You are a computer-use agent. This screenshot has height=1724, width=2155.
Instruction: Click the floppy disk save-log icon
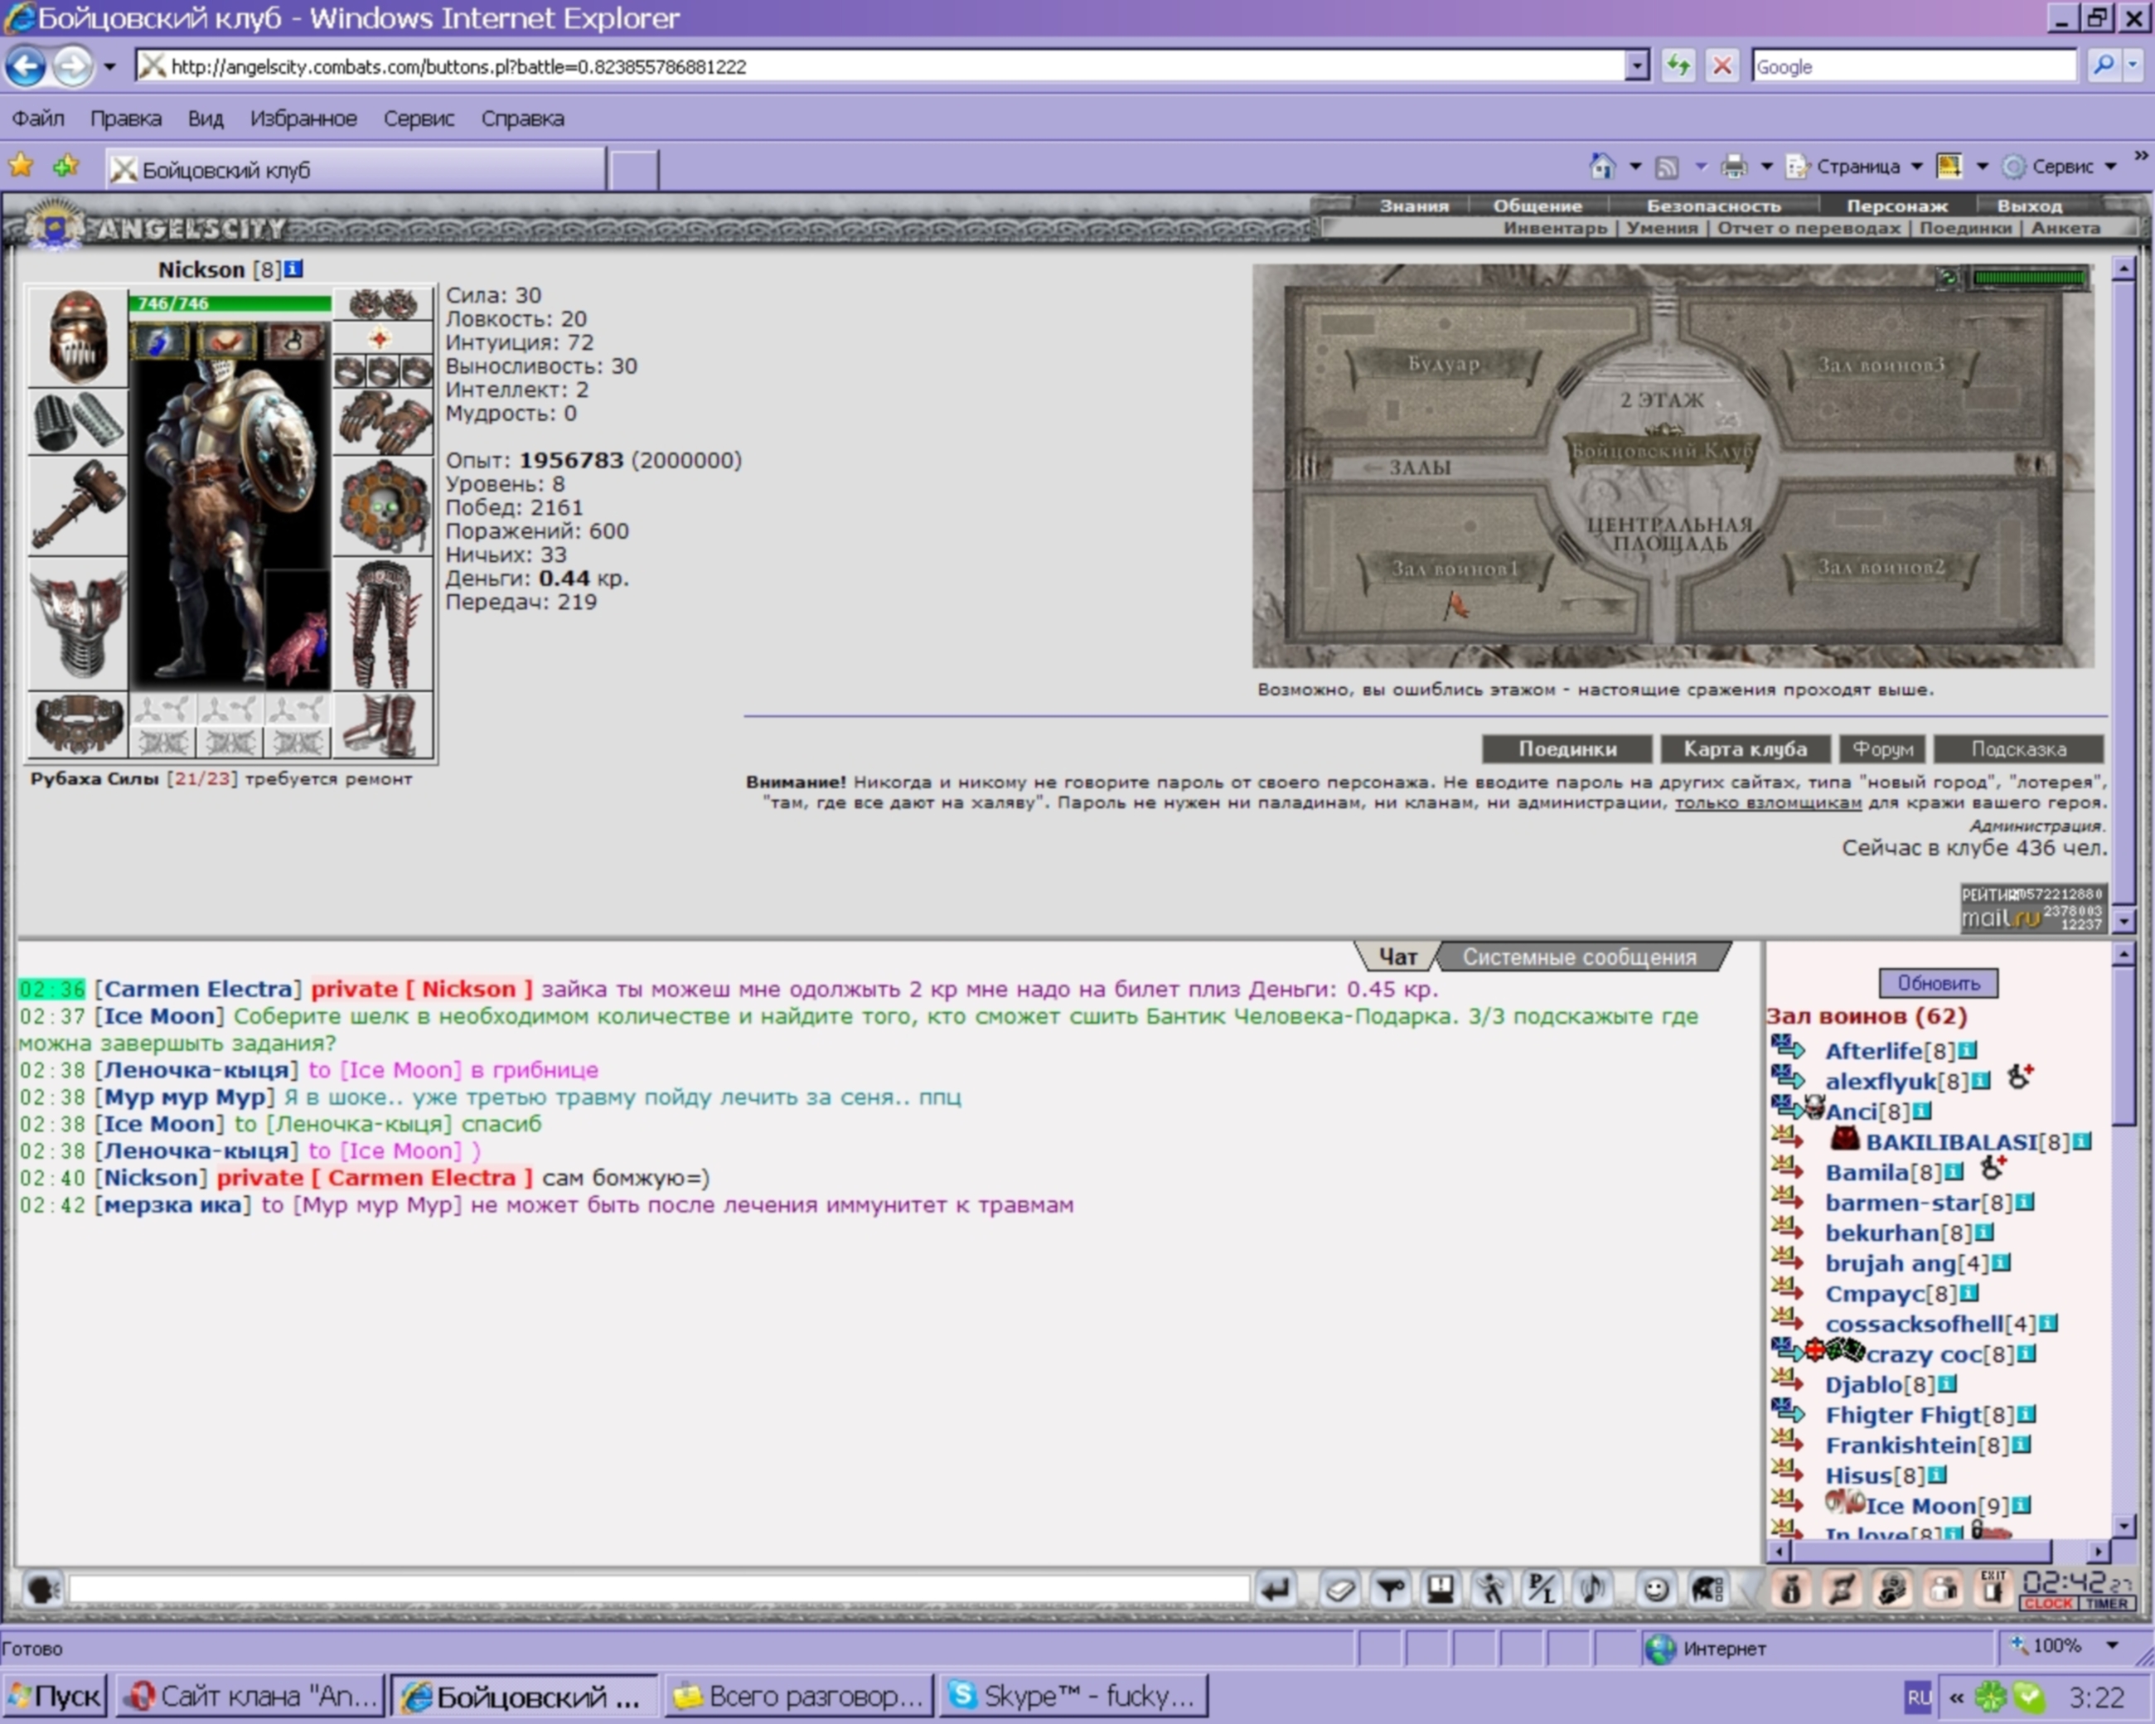[1441, 1588]
